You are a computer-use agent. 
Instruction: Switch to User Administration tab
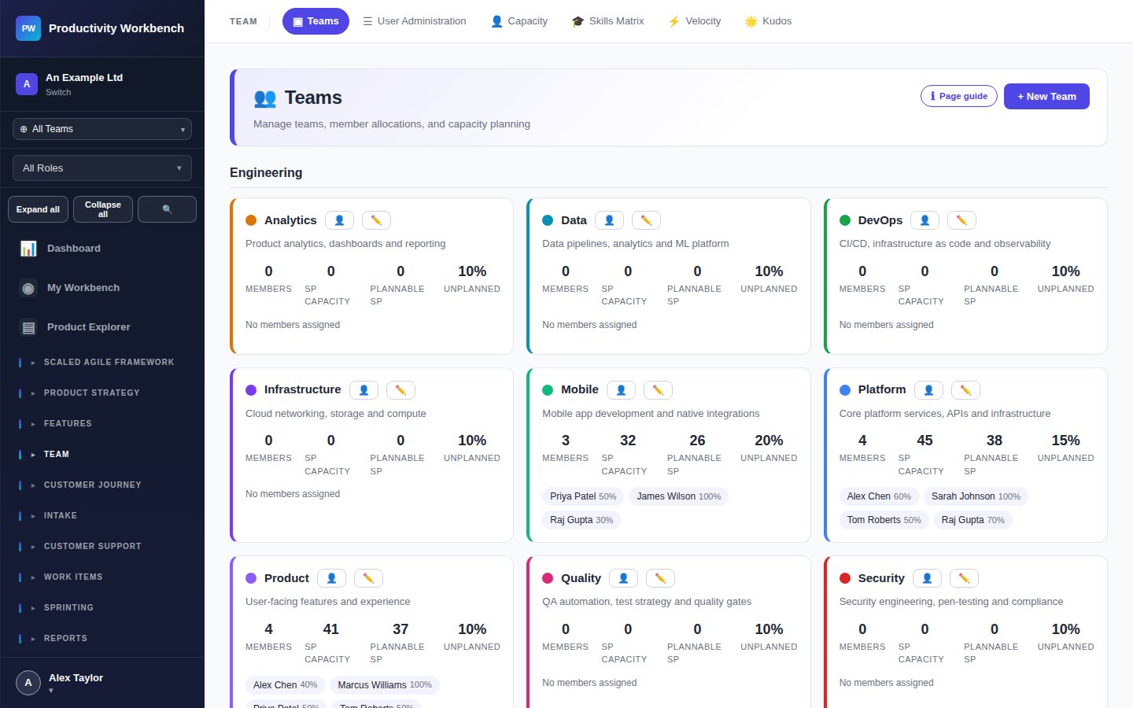(414, 21)
